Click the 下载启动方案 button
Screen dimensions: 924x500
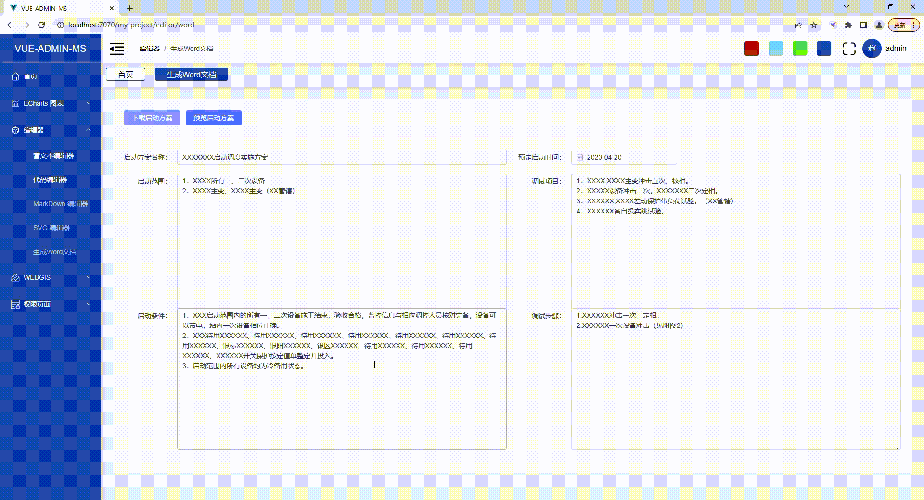pyautogui.click(x=152, y=118)
